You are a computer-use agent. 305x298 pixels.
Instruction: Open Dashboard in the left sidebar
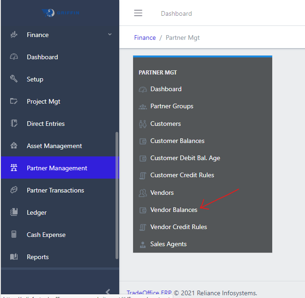coord(43,57)
